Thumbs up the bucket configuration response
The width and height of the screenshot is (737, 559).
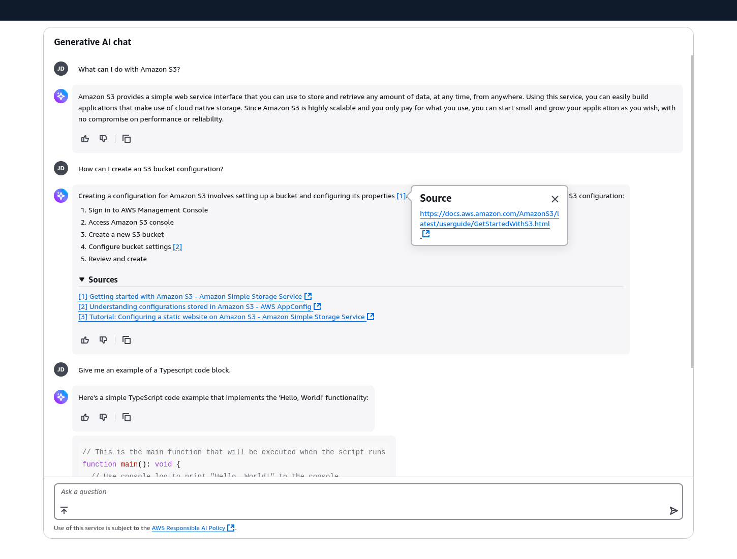85,339
